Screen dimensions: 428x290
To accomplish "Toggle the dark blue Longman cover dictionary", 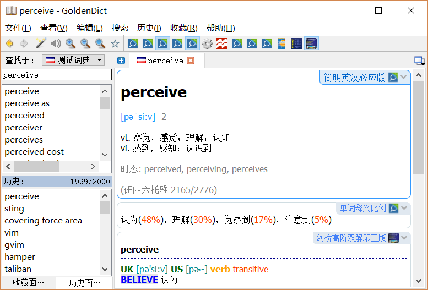I will (x=296, y=43).
